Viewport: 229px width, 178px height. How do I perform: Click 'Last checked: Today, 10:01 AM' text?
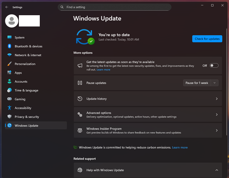tap(119, 39)
